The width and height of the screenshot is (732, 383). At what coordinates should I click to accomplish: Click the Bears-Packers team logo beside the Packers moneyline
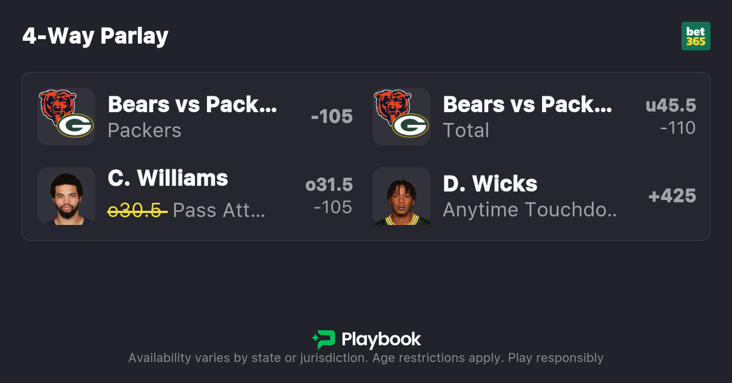(66, 116)
